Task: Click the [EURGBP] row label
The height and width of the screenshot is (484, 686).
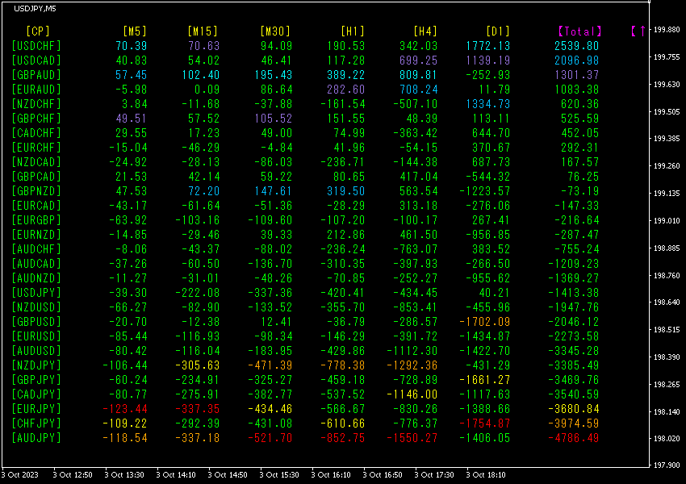Action: pos(36,220)
